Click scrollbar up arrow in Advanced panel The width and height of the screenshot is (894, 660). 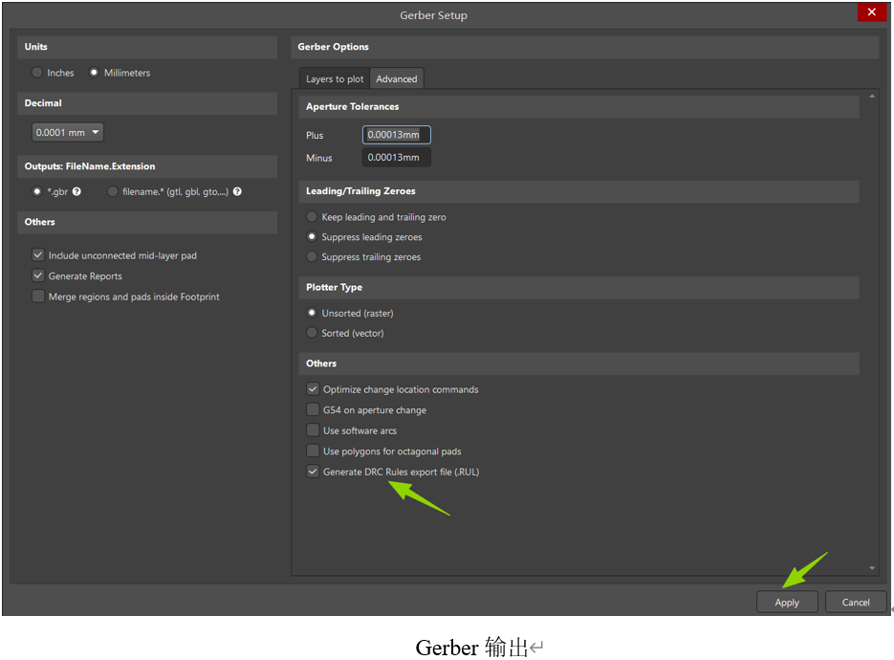(x=872, y=97)
